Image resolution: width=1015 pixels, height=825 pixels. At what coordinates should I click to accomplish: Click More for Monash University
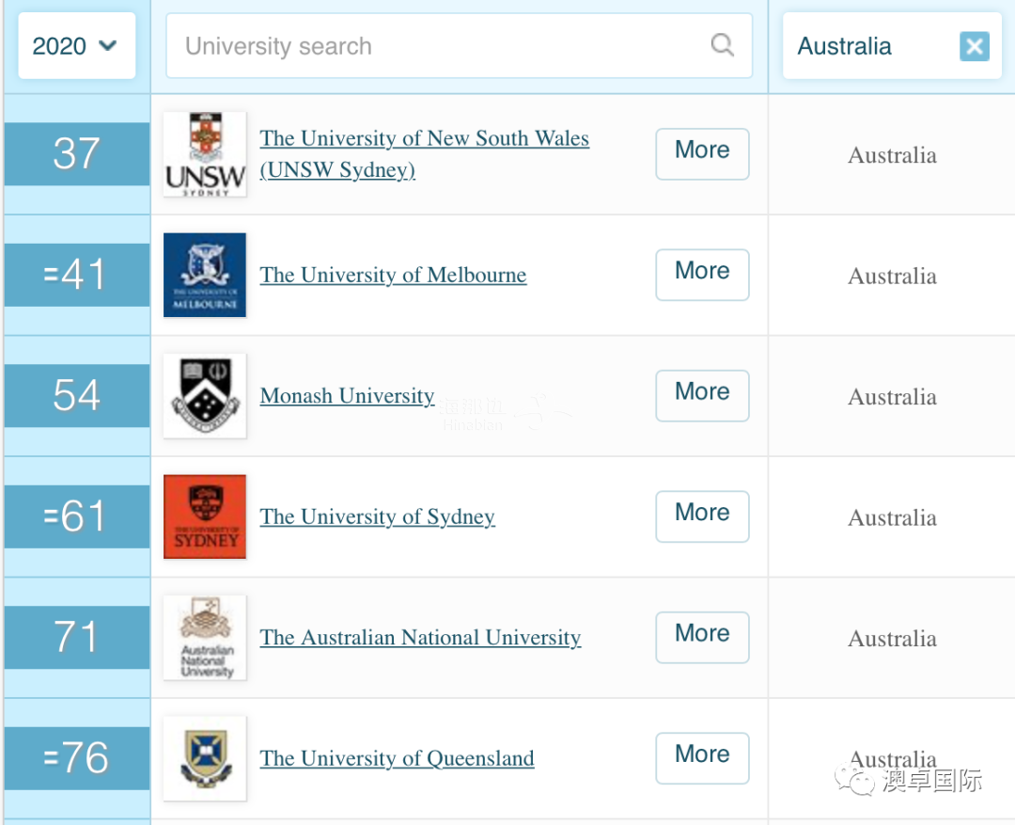click(702, 396)
